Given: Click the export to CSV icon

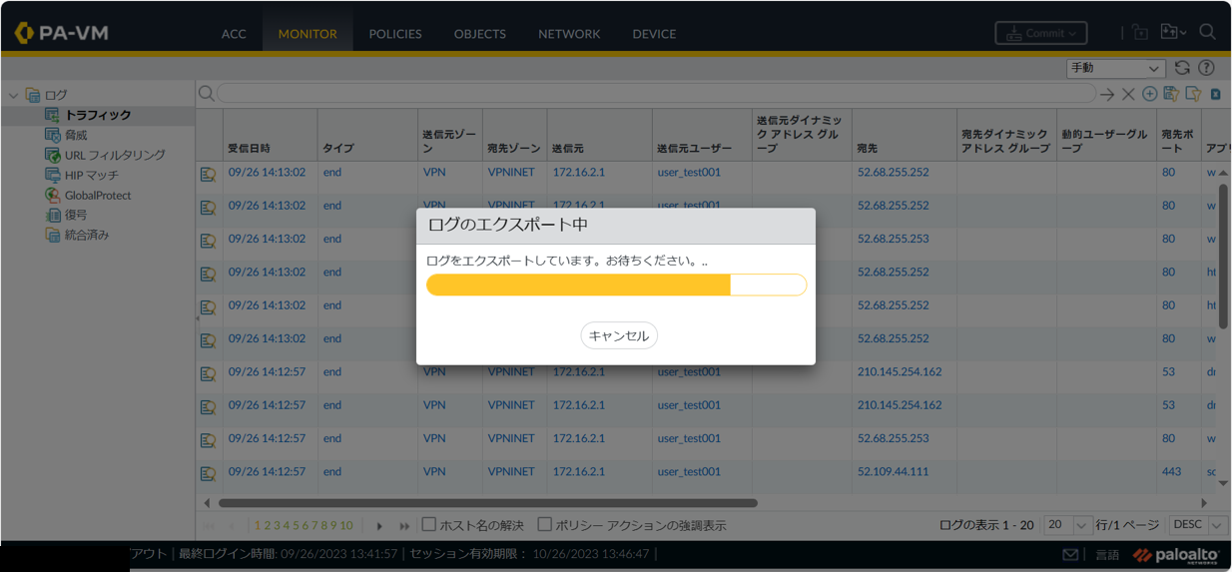Looking at the screenshot, I should [1216, 94].
